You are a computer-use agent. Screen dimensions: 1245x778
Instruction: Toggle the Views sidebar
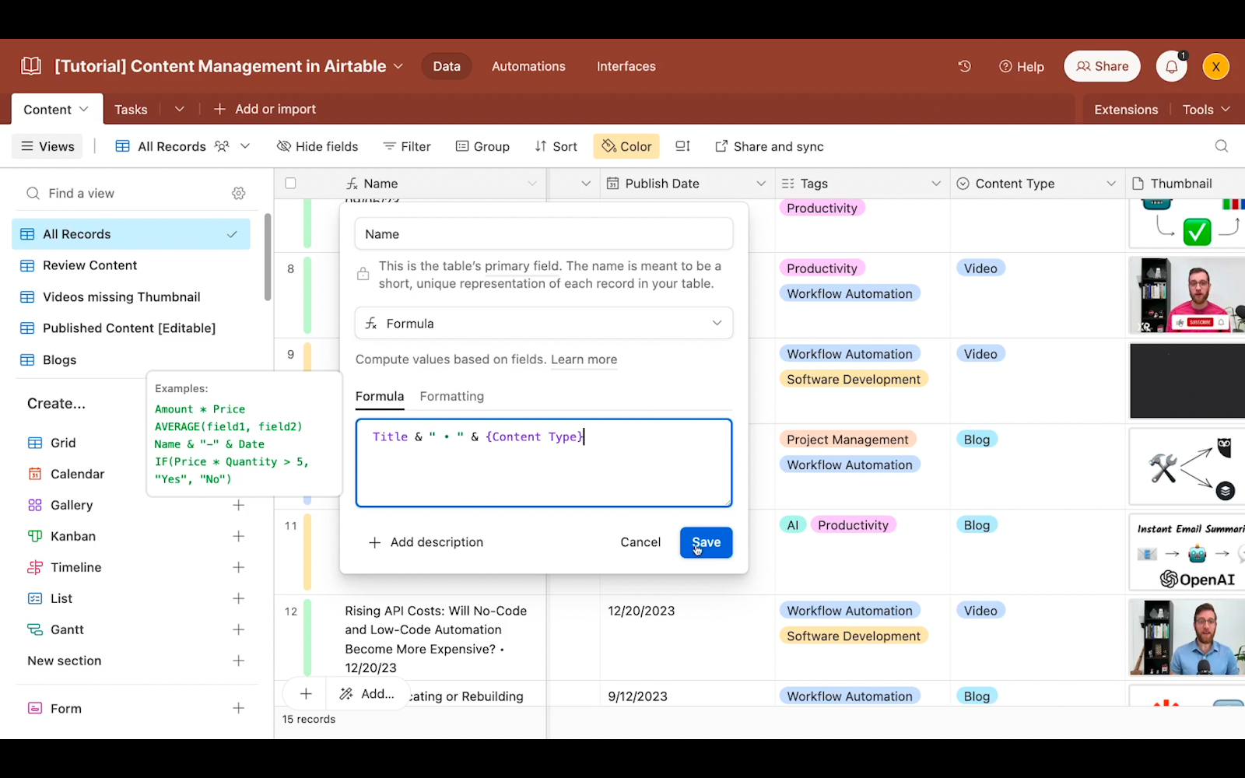tap(47, 146)
